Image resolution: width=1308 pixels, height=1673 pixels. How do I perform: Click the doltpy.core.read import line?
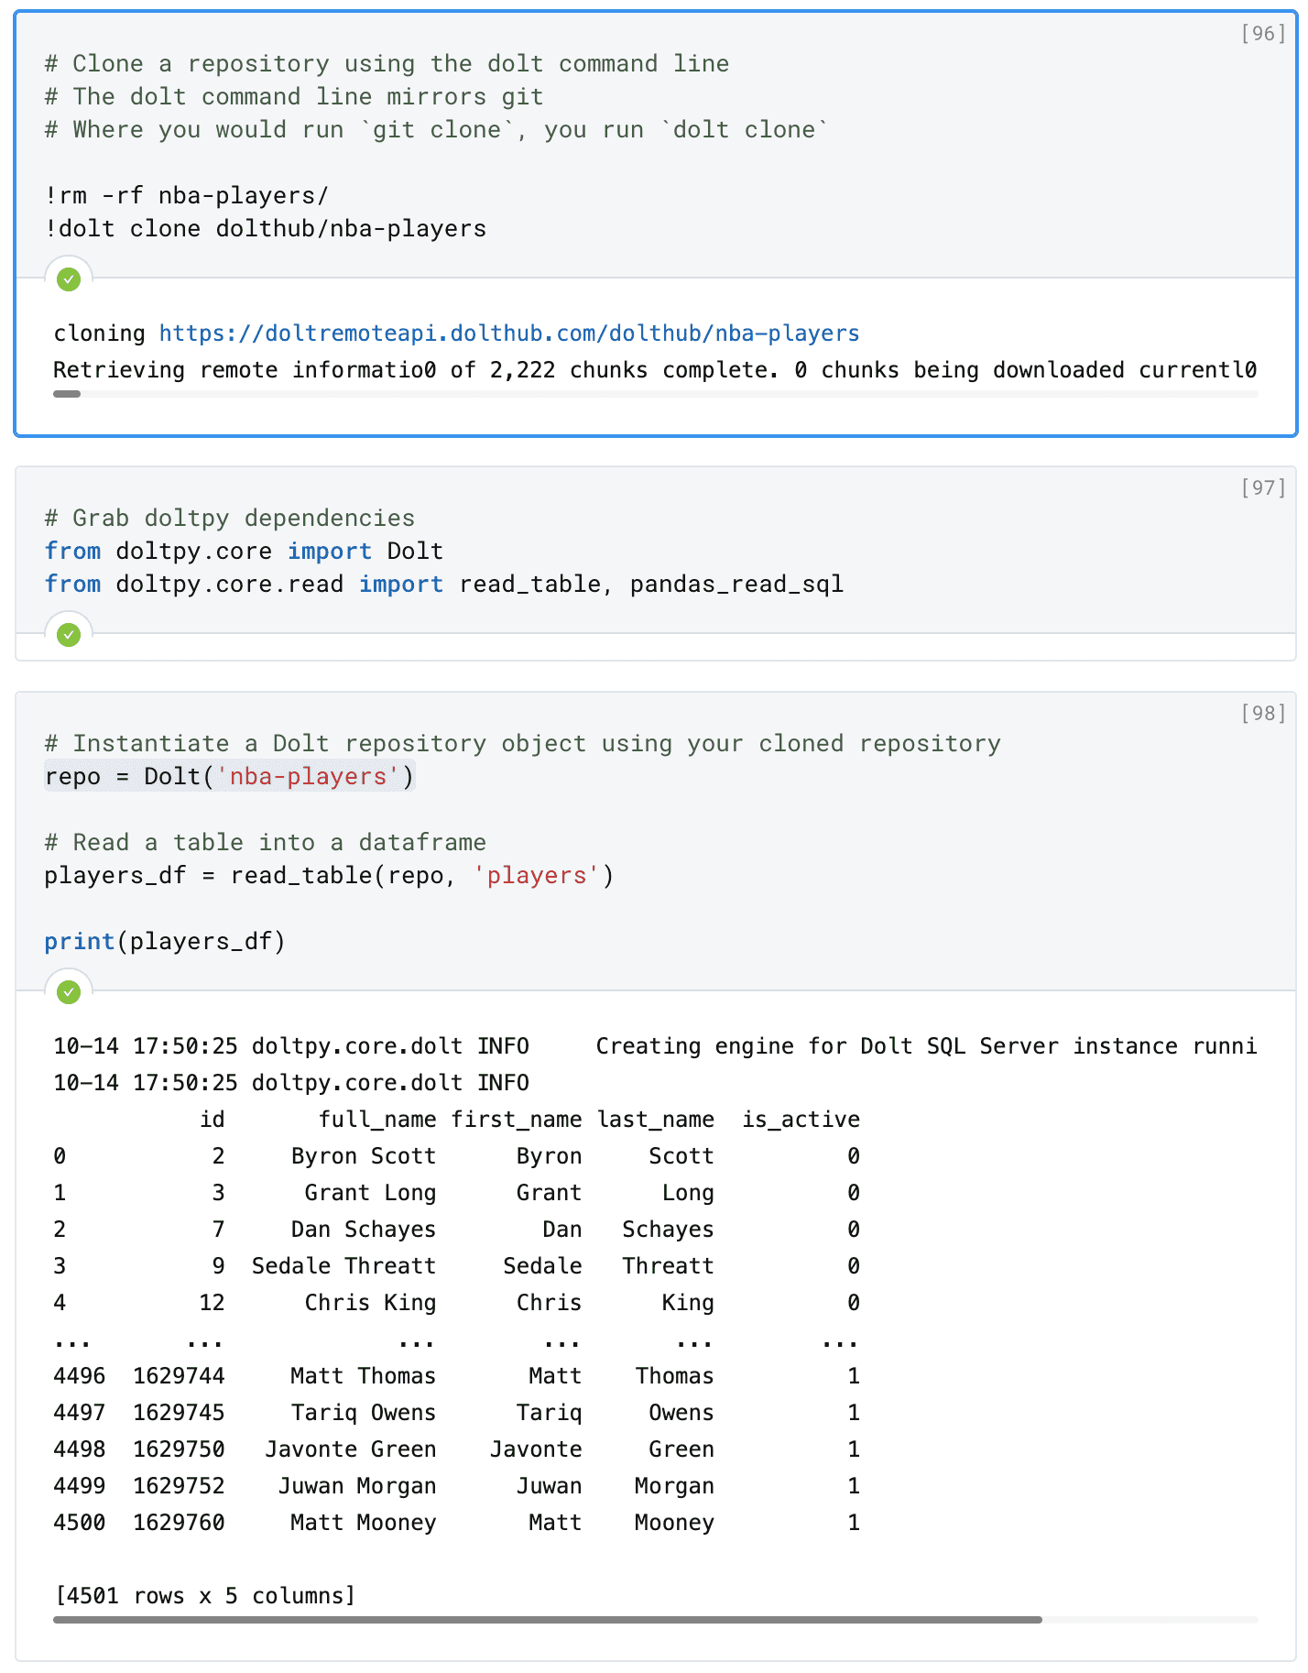click(x=444, y=585)
